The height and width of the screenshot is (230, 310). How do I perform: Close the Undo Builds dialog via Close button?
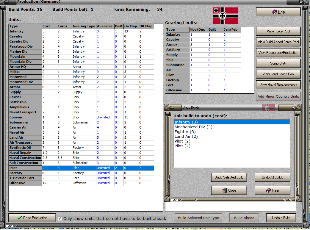click(x=229, y=190)
